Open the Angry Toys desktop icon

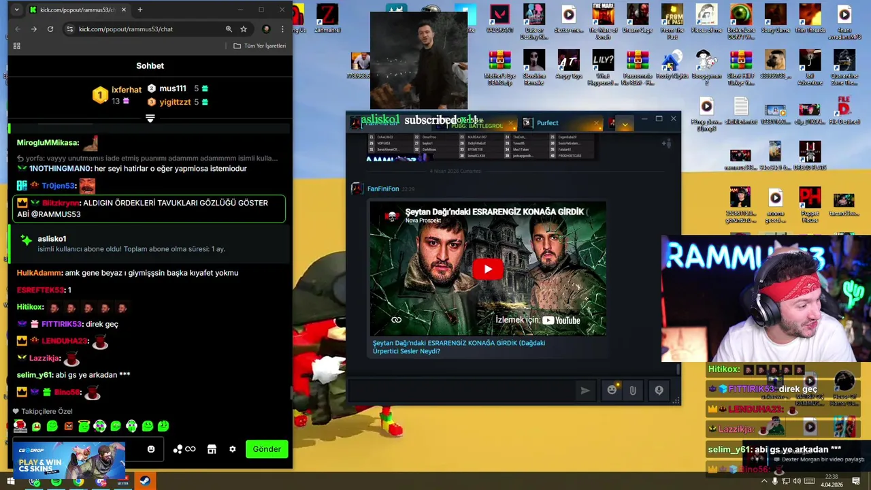tap(568, 65)
